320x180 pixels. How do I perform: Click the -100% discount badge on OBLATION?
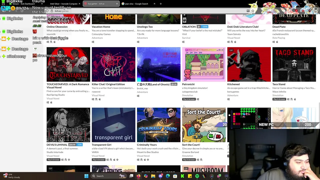click(x=205, y=27)
